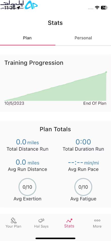Select the Stats graph icon
The width and height of the screenshot is (111, 241).
tap(69, 221)
